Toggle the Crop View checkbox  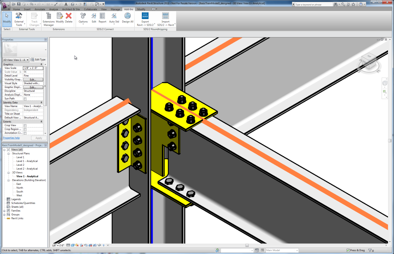(x=25, y=125)
